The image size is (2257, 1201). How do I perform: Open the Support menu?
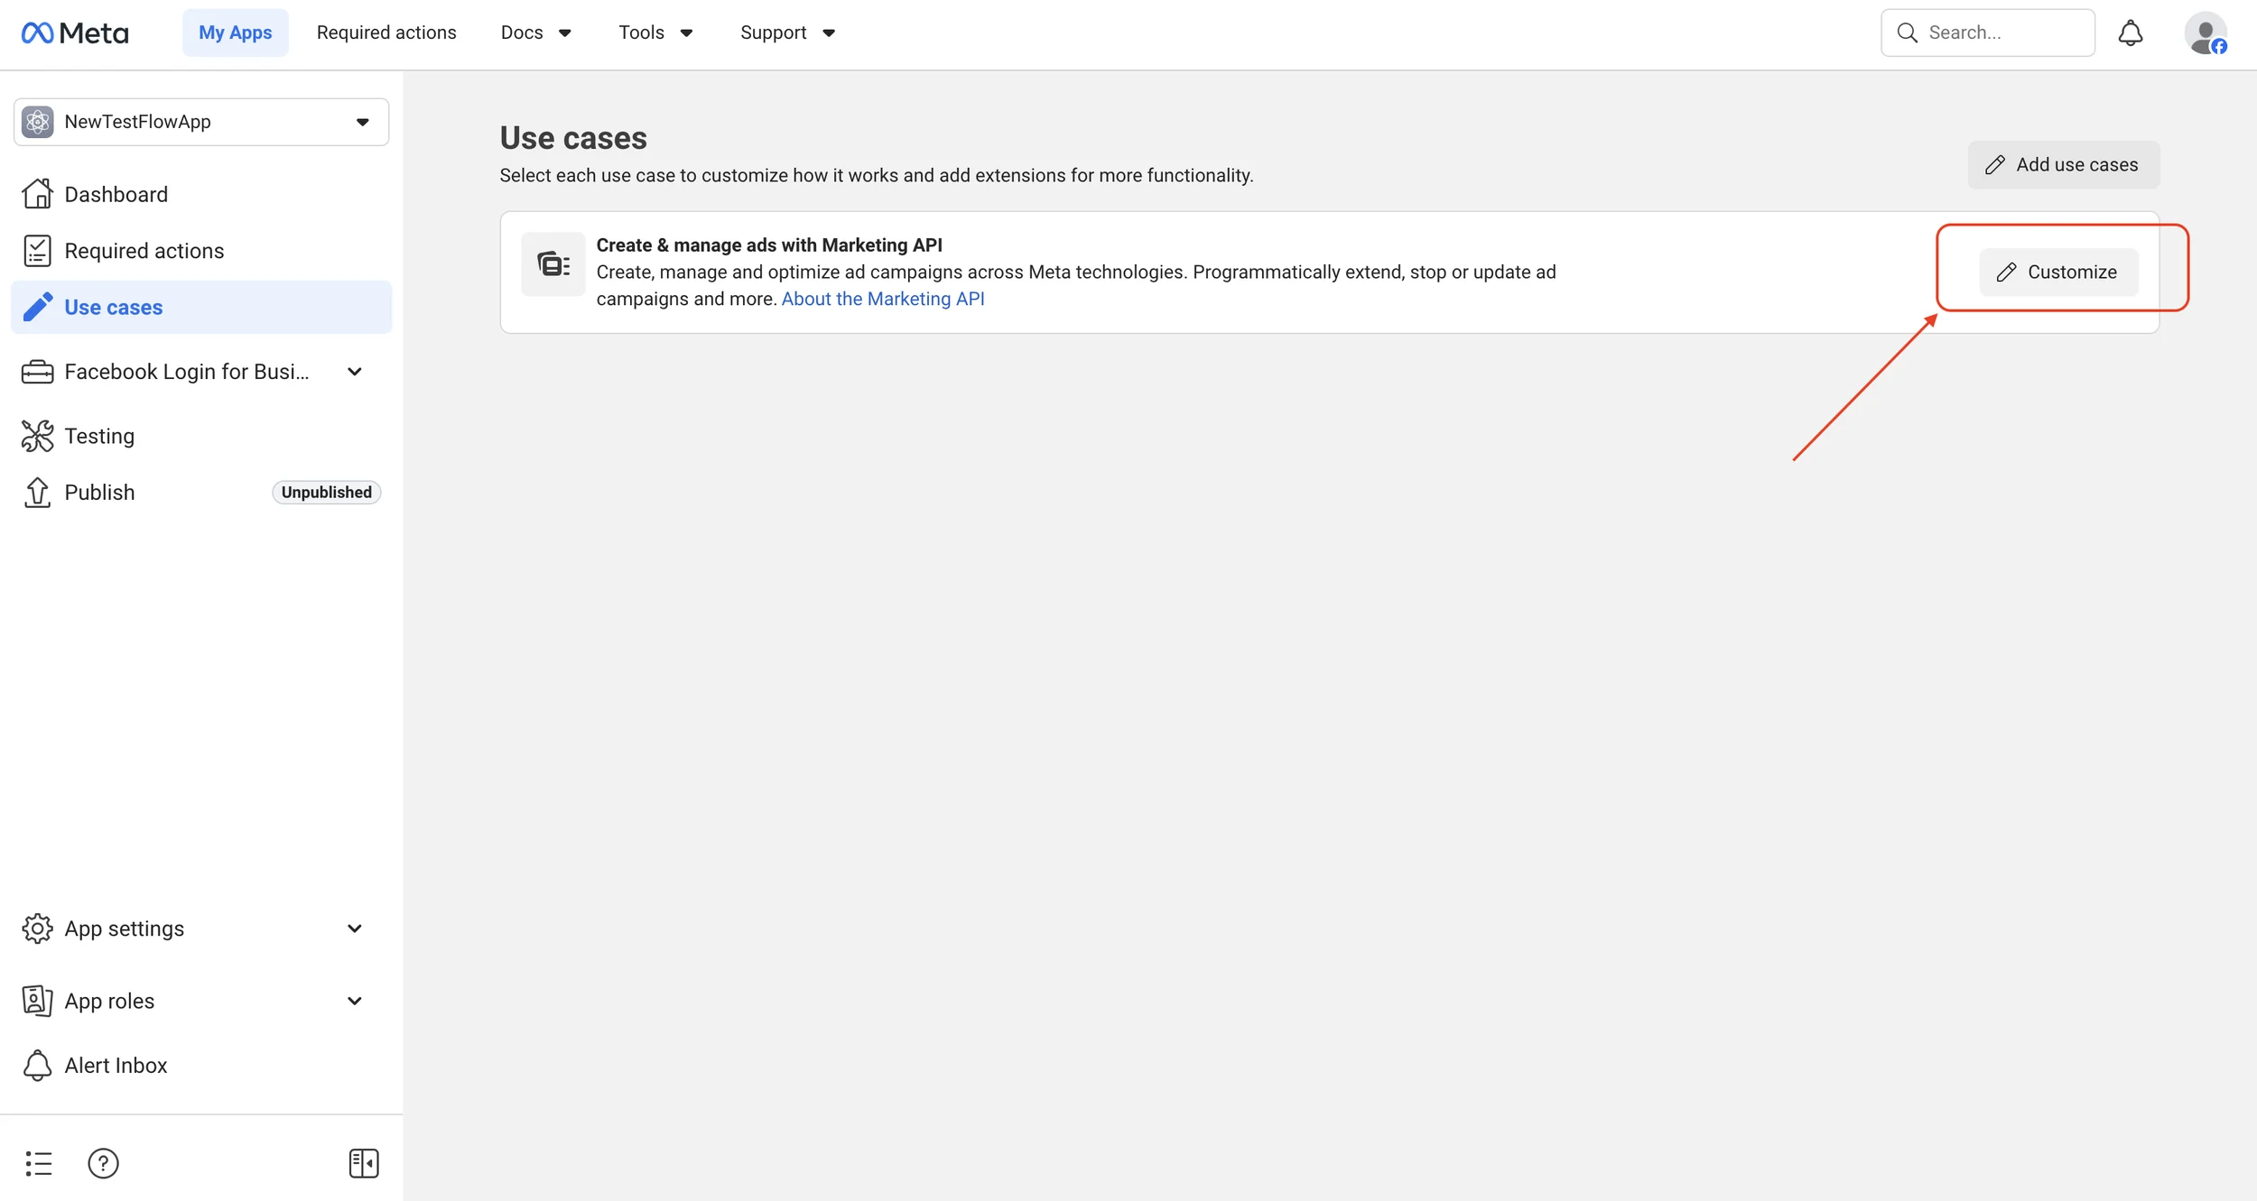click(788, 33)
